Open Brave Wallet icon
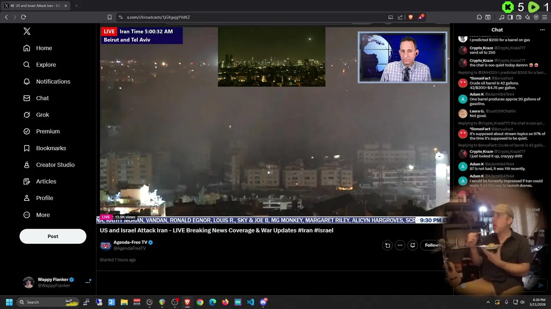The height and width of the screenshot is (309, 551). point(519,17)
